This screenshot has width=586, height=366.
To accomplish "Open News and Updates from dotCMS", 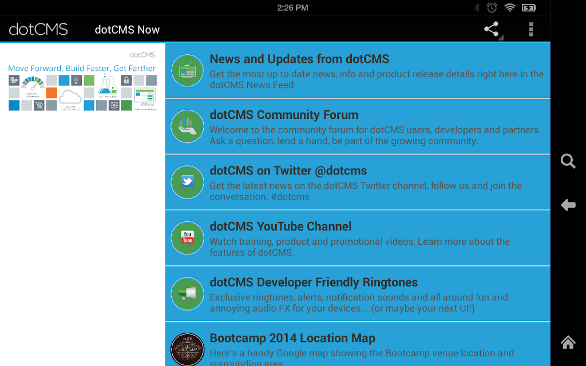I will [x=358, y=70].
